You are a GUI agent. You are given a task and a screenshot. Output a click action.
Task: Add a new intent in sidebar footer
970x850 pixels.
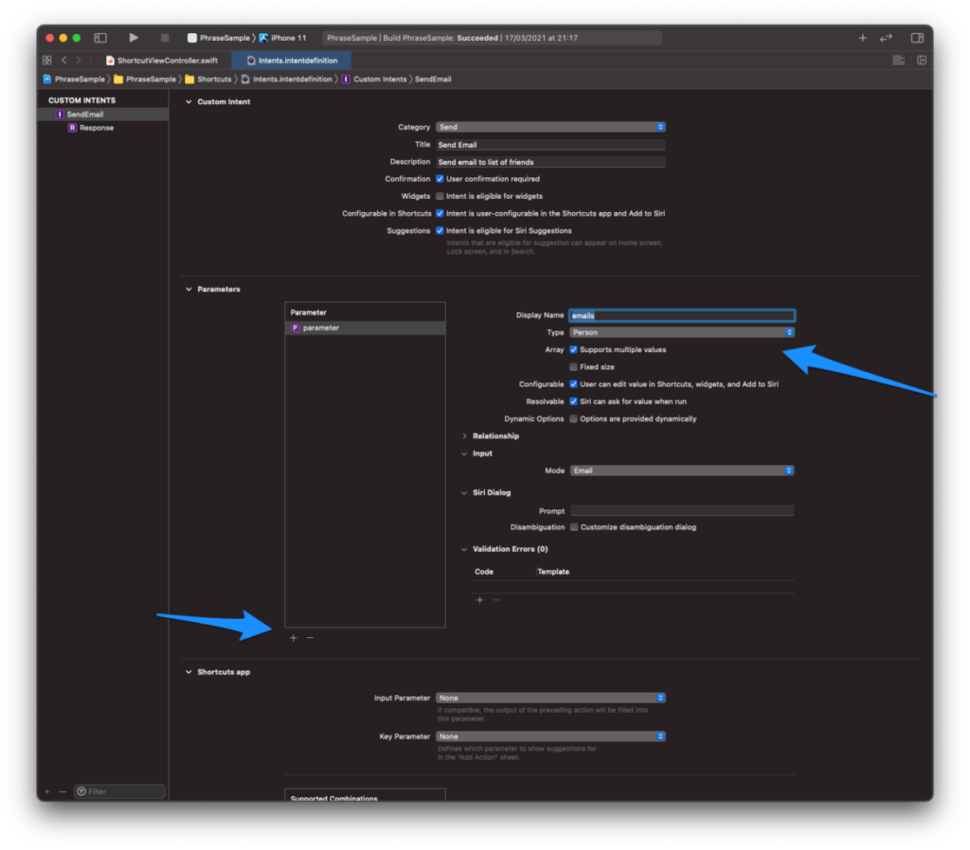[x=47, y=791]
